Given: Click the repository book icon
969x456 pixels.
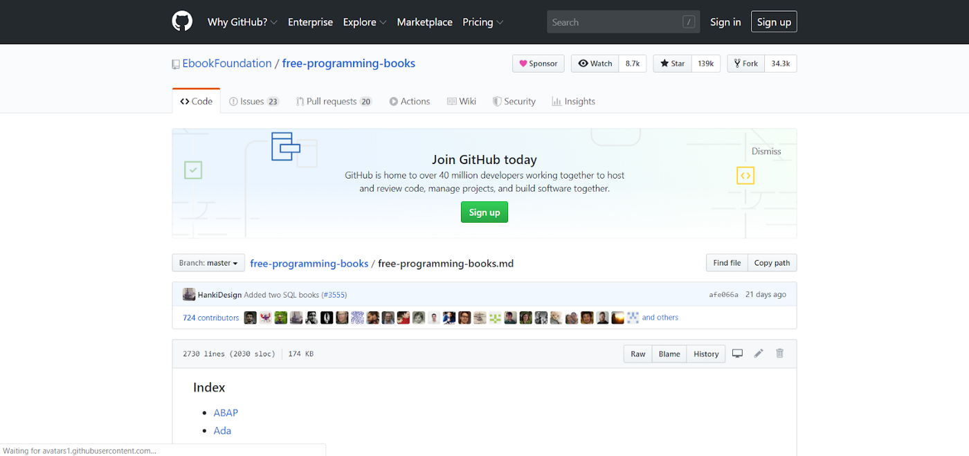Looking at the screenshot, I should pyautogui.click(x=176, y=64).
